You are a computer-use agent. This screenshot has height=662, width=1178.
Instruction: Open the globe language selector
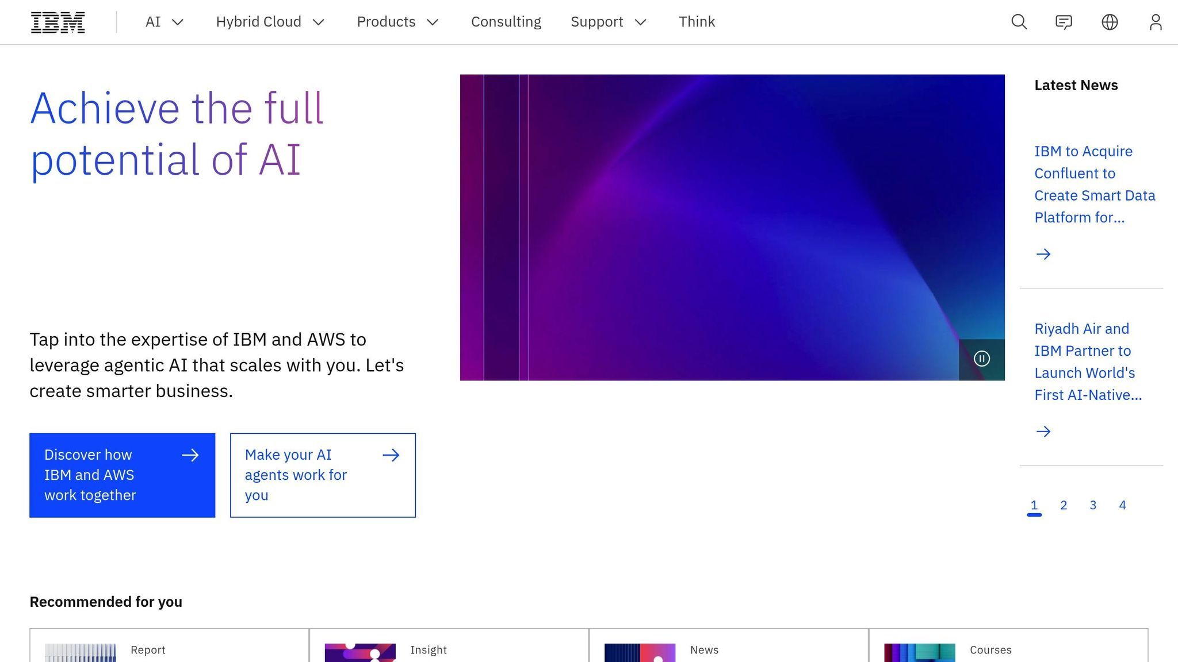click(1110, 22)
